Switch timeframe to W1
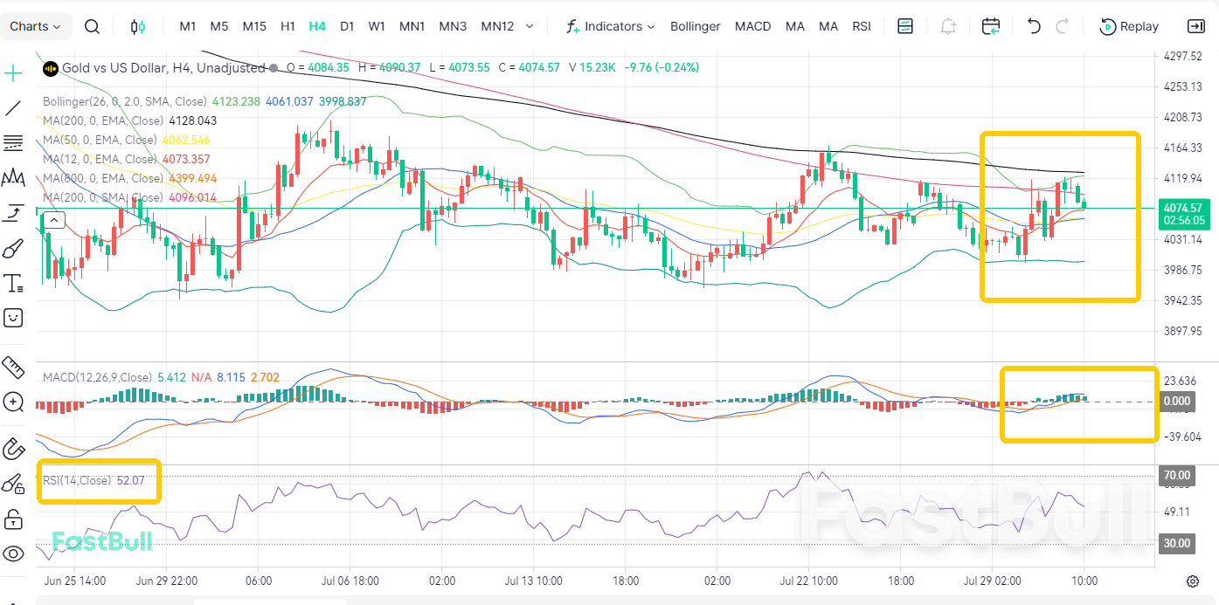The height and width of the screenshot is (605, 1219). coord(377,26)
